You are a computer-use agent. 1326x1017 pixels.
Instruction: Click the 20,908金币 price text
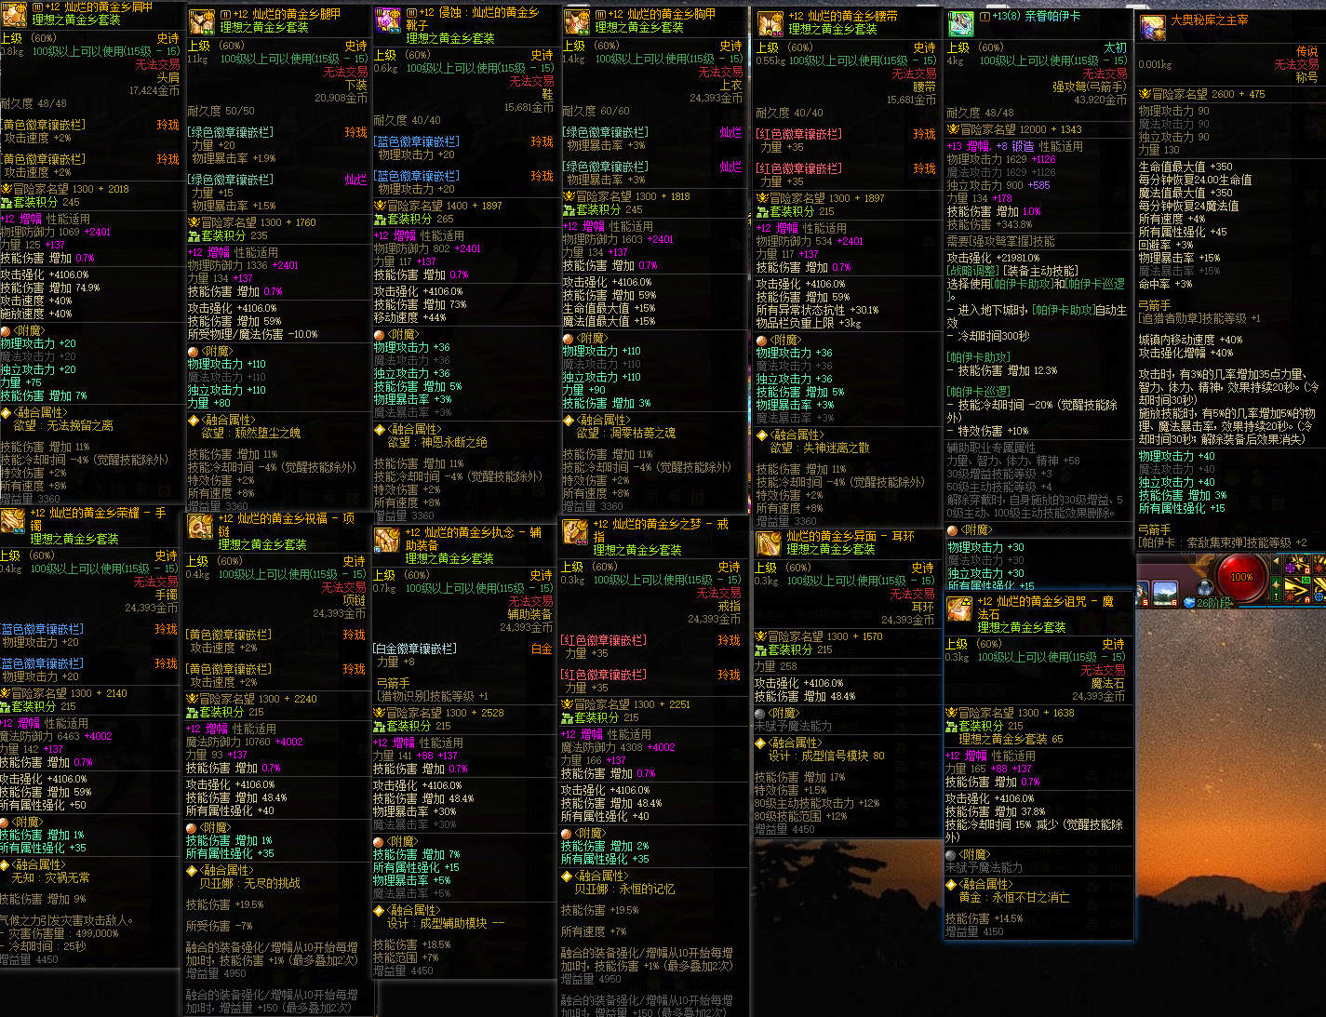[x=341, y=98]
